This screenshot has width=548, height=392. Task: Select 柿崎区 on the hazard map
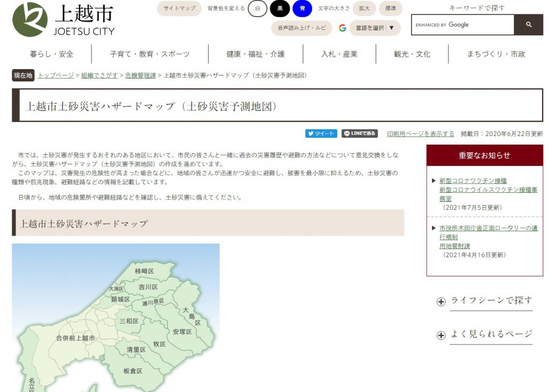coord(144,272)
